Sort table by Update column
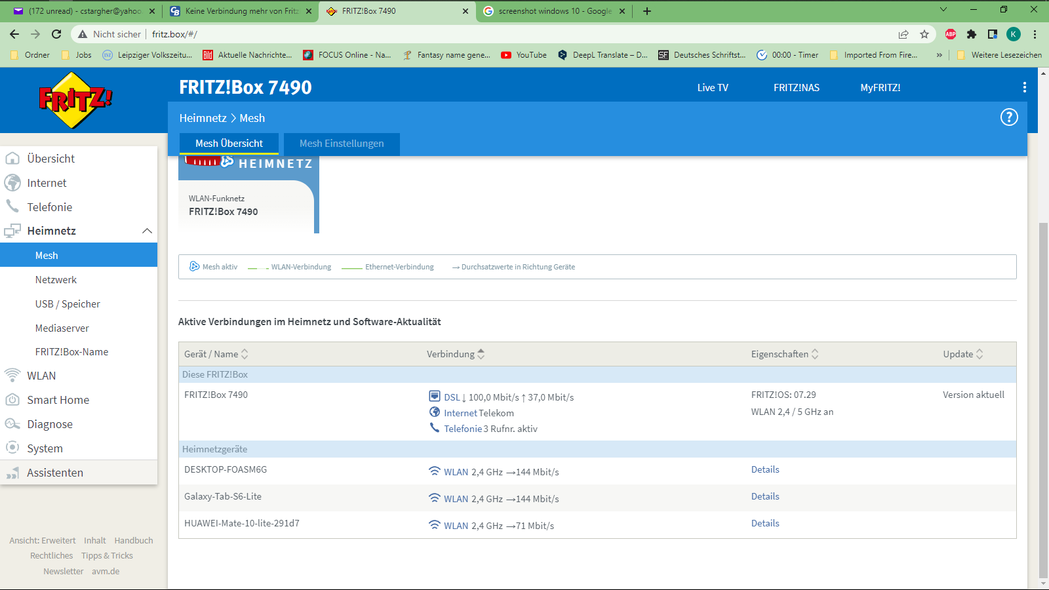Screen dimensions: 1049x590 tap(963, 354)
